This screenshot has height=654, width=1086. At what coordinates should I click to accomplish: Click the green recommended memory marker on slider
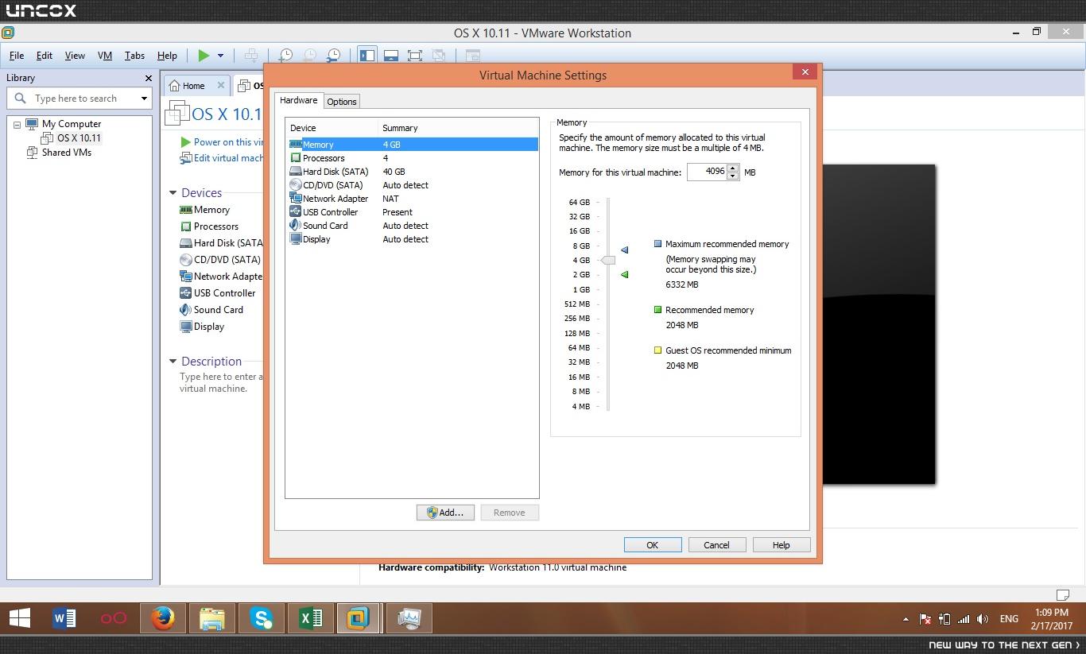[625, 274]
